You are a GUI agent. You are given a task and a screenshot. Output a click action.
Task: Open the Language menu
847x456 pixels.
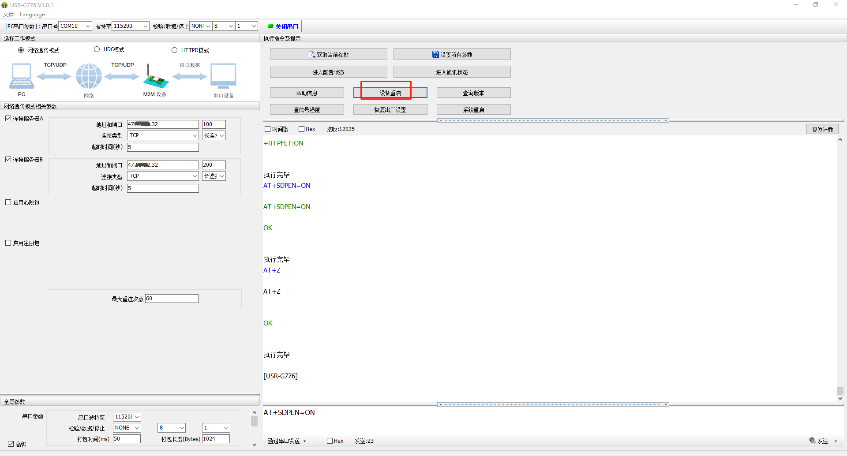[32, 15]
